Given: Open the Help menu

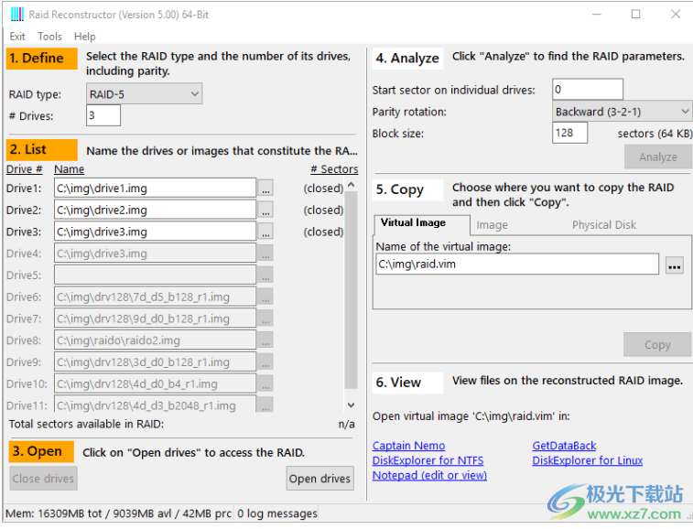Looking at the screenshot, I should (x=84, y=37).
